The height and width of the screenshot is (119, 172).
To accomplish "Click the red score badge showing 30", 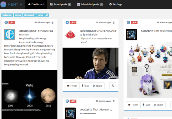I will [73, 23].
